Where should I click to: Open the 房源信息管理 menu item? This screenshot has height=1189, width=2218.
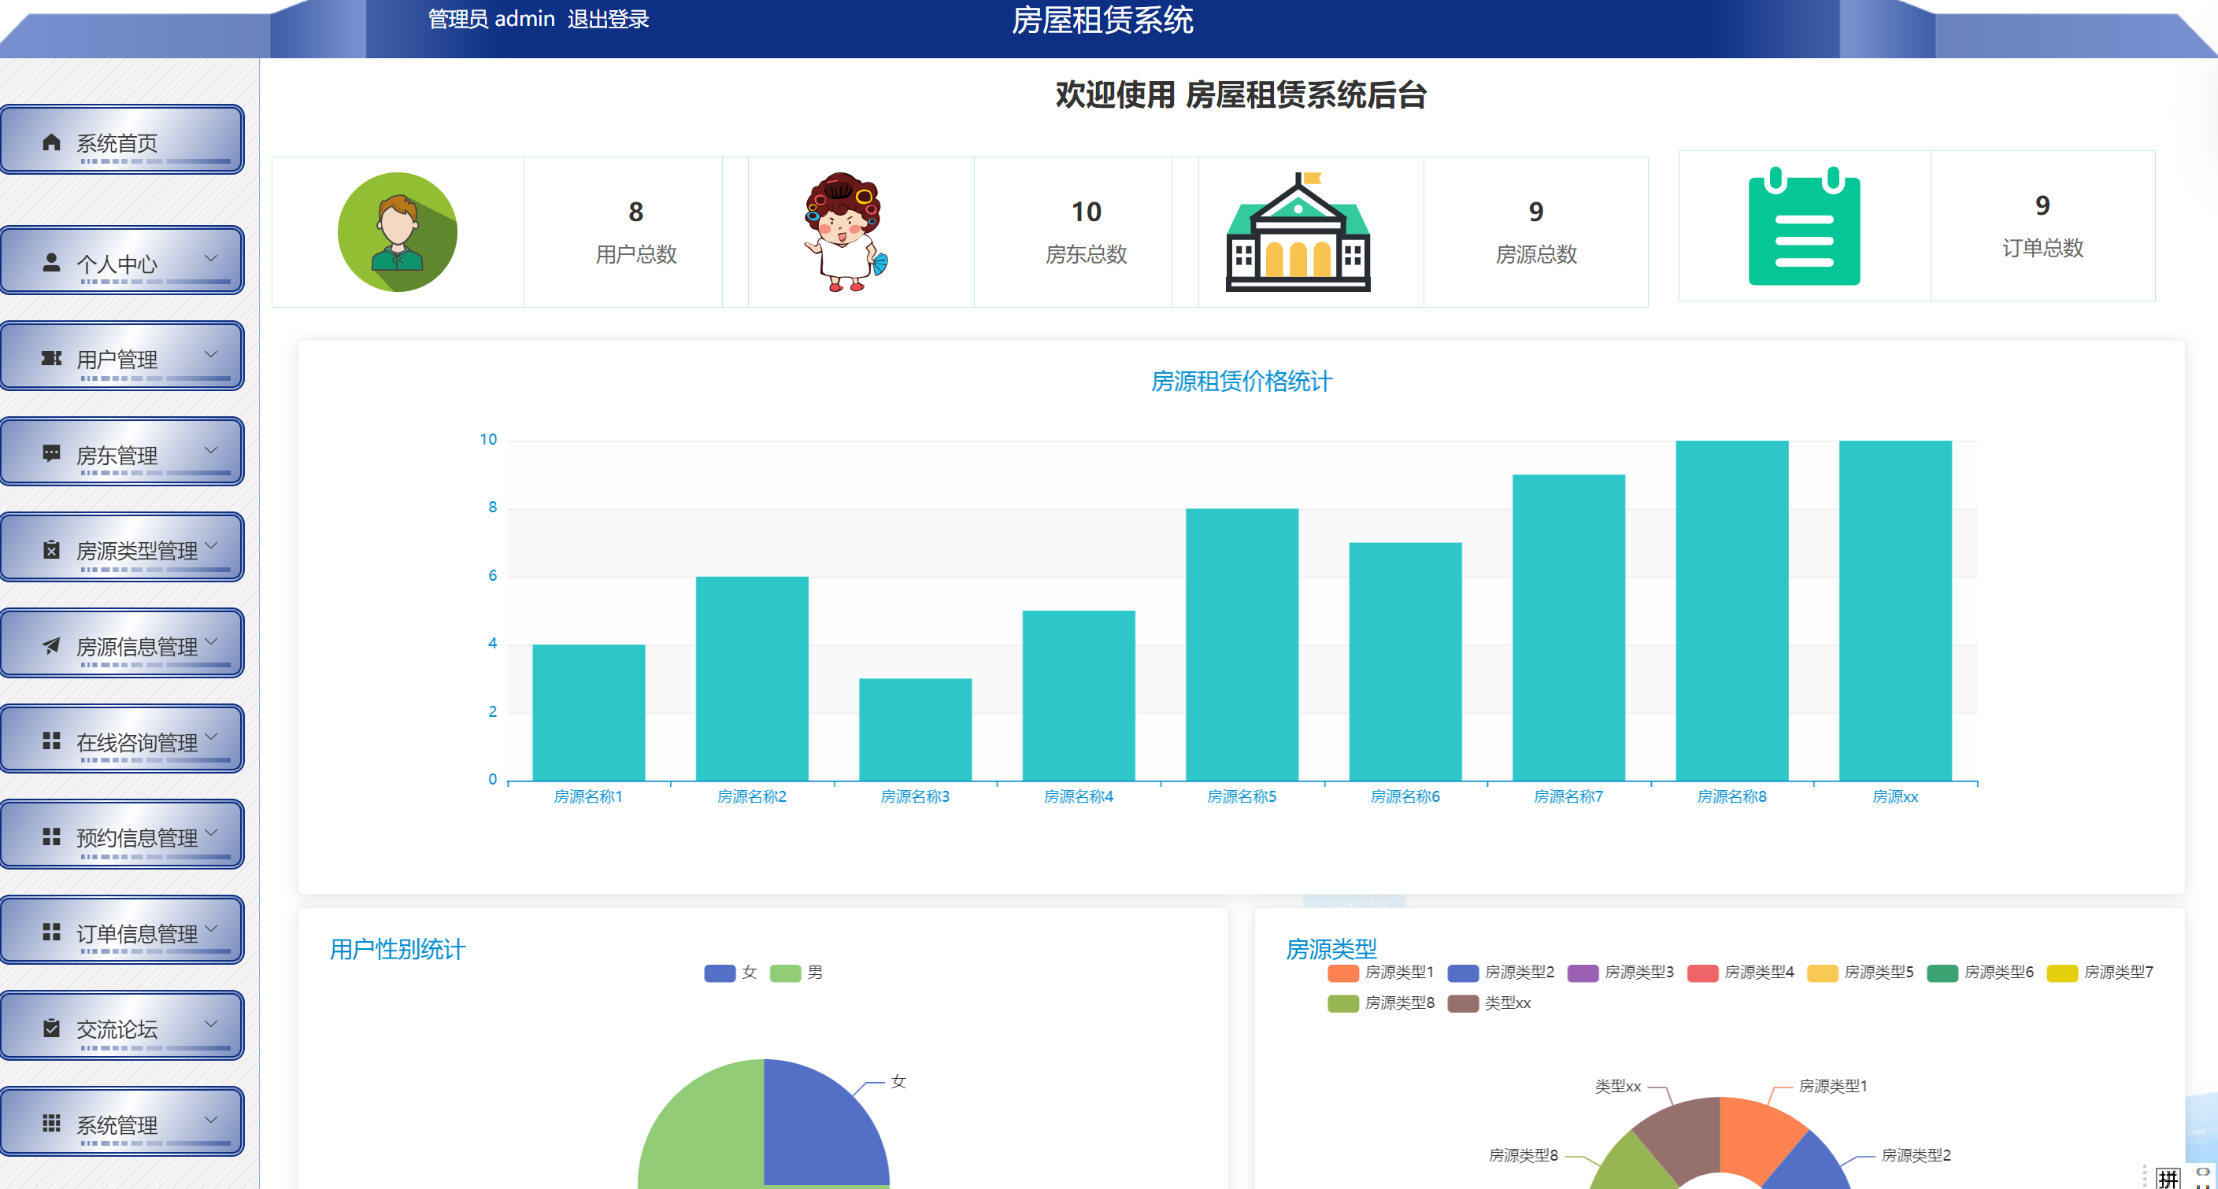click(x=122, y=643)
